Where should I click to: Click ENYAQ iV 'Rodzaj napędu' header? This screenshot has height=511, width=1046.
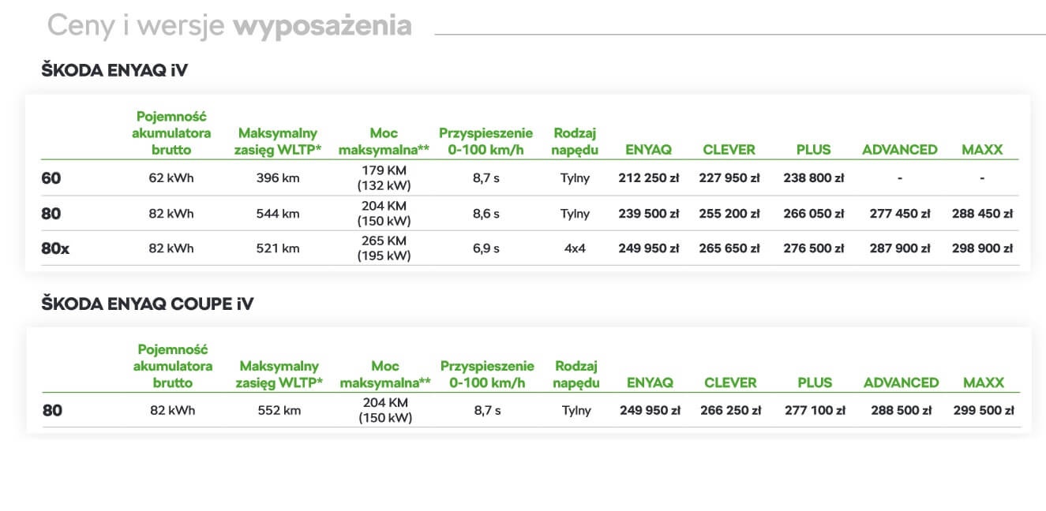click(575, 141)
